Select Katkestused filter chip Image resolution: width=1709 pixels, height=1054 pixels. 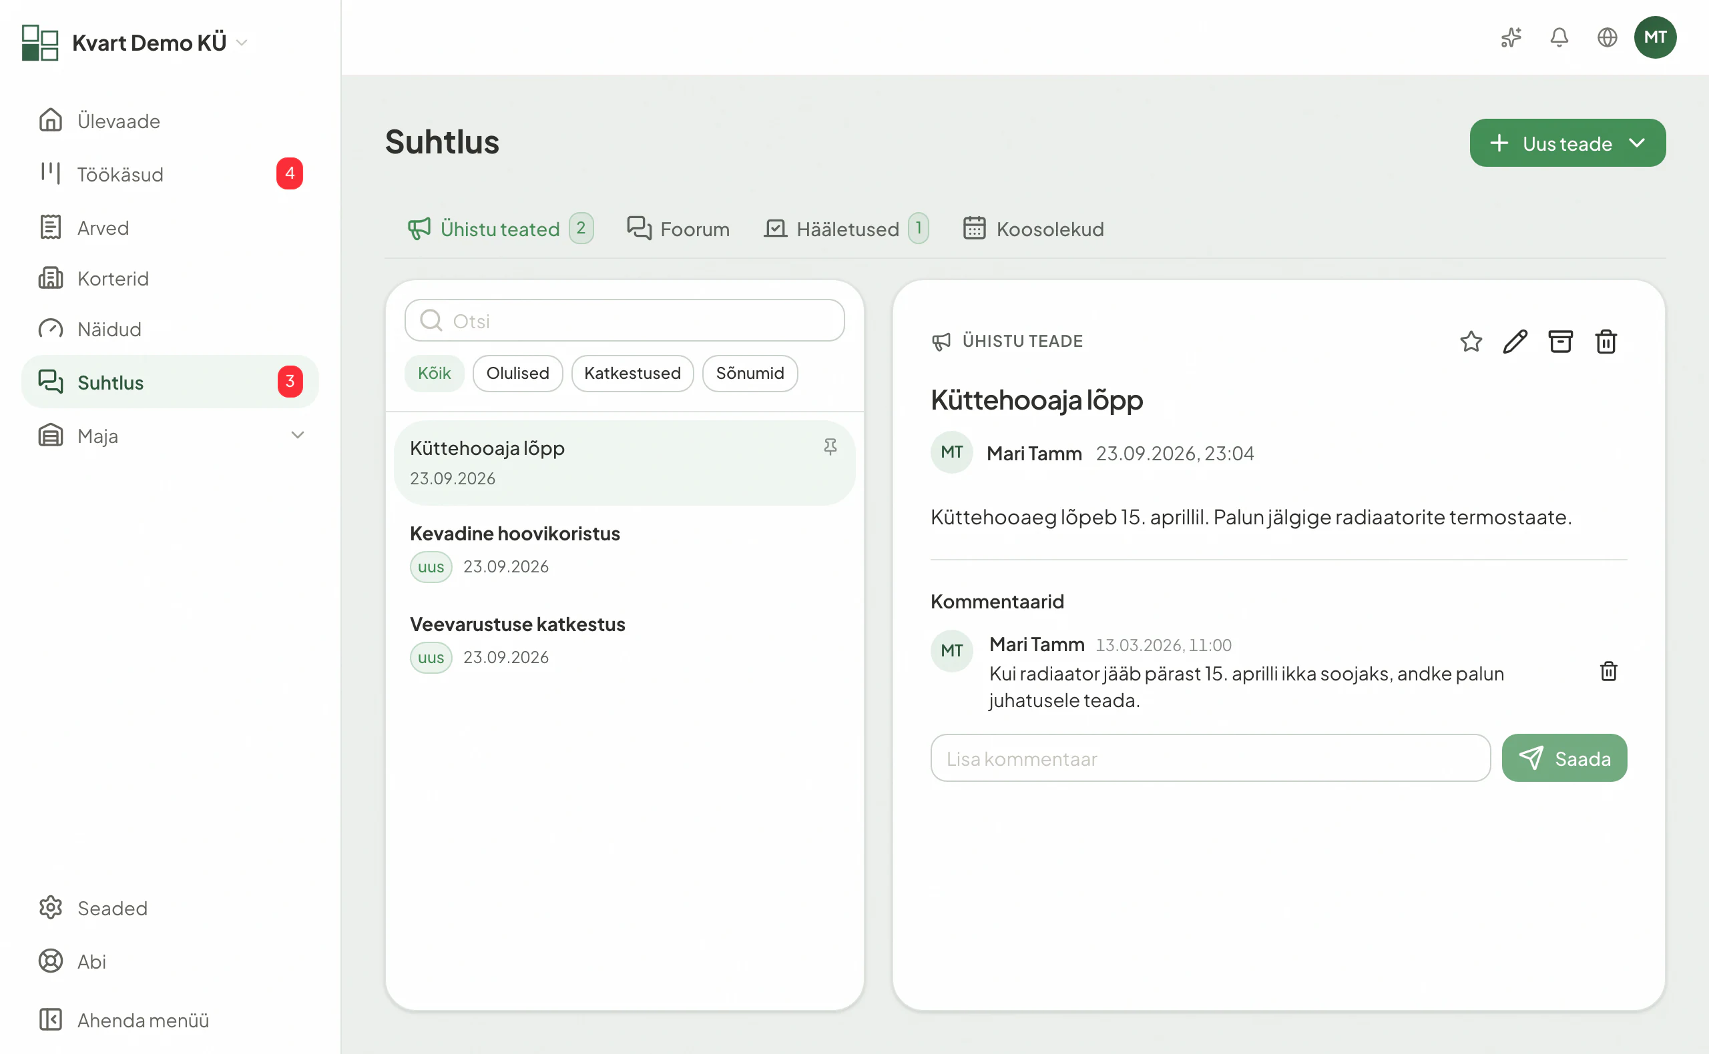632,373
